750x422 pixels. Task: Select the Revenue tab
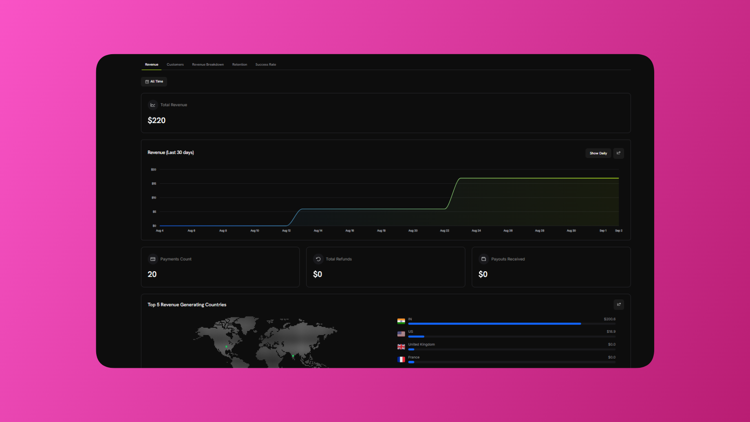coord(152,64)
